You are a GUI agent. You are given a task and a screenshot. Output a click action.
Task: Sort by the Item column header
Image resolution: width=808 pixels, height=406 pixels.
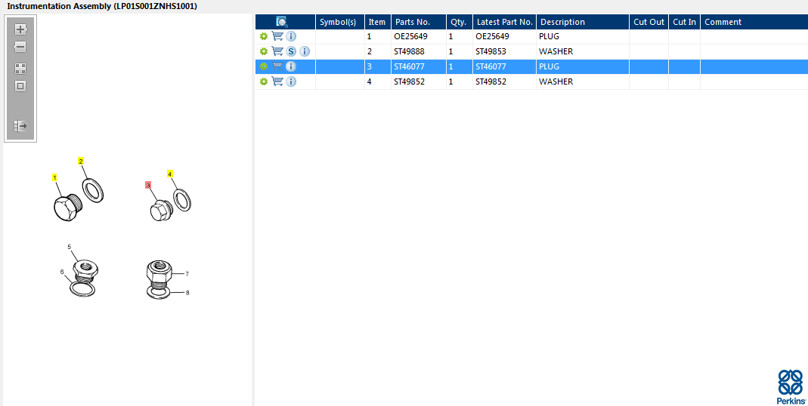[378, 22]
